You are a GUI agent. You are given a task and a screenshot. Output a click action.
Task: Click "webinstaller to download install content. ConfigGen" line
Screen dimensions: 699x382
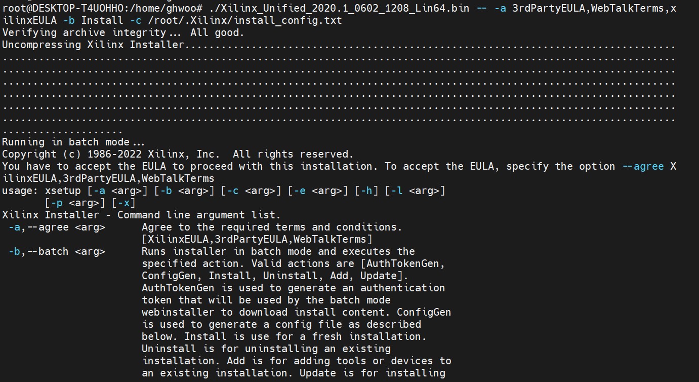click(x=297, y=313)
